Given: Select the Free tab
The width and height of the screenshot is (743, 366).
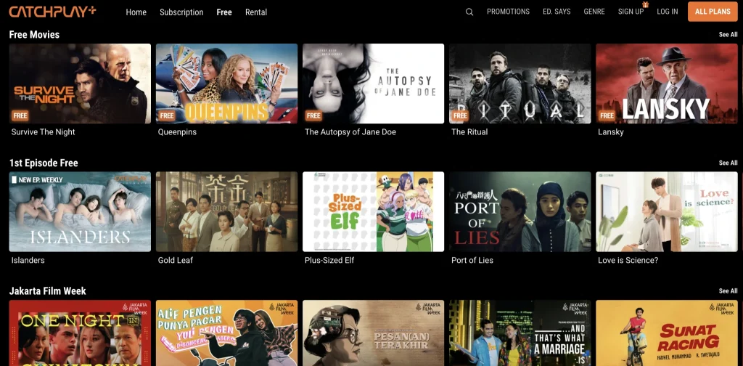Looking at the screenshot, I should pyautogui.click(x=224, y=12).
